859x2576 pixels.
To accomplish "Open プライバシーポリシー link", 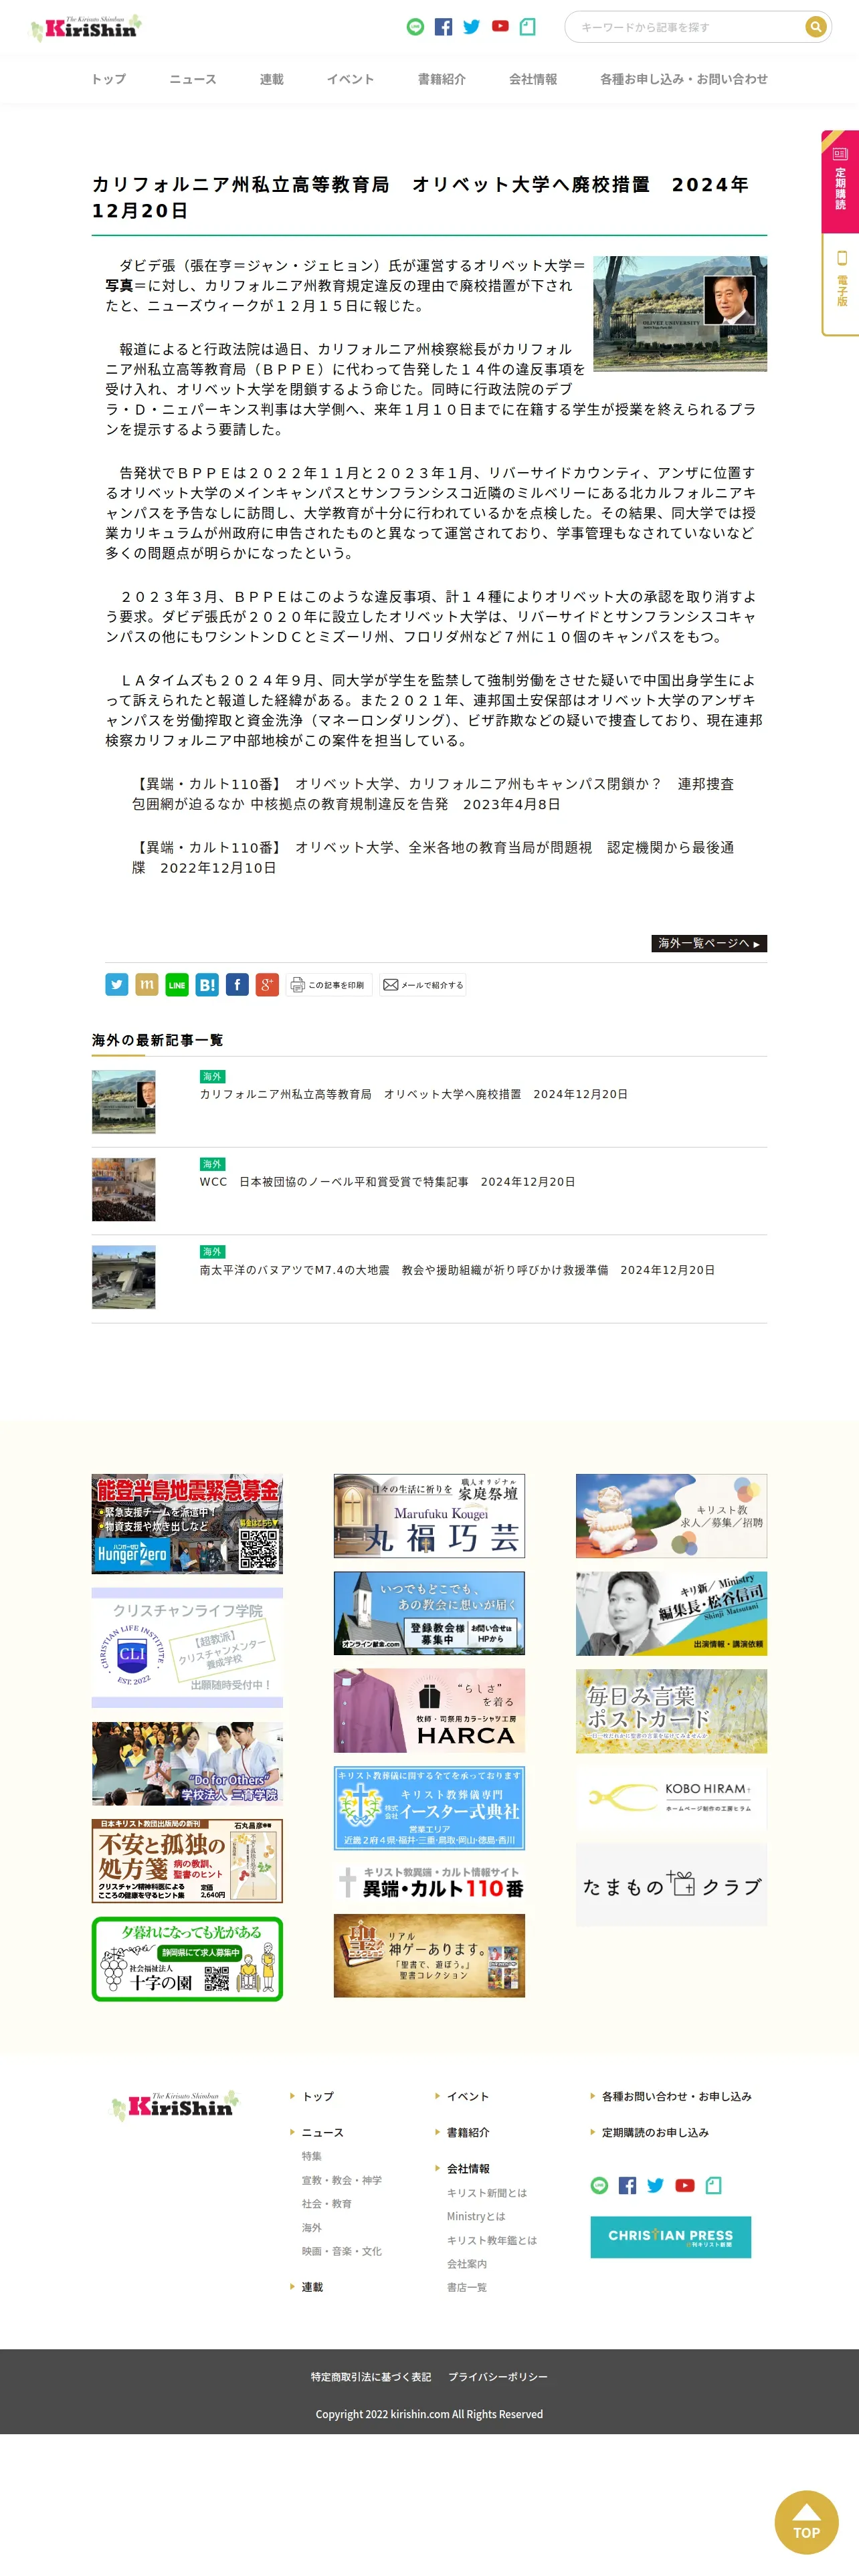I will tap(498, 2377).
